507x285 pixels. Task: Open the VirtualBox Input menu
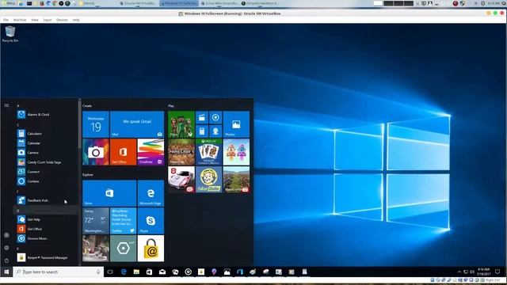click(x=48, y=20)
